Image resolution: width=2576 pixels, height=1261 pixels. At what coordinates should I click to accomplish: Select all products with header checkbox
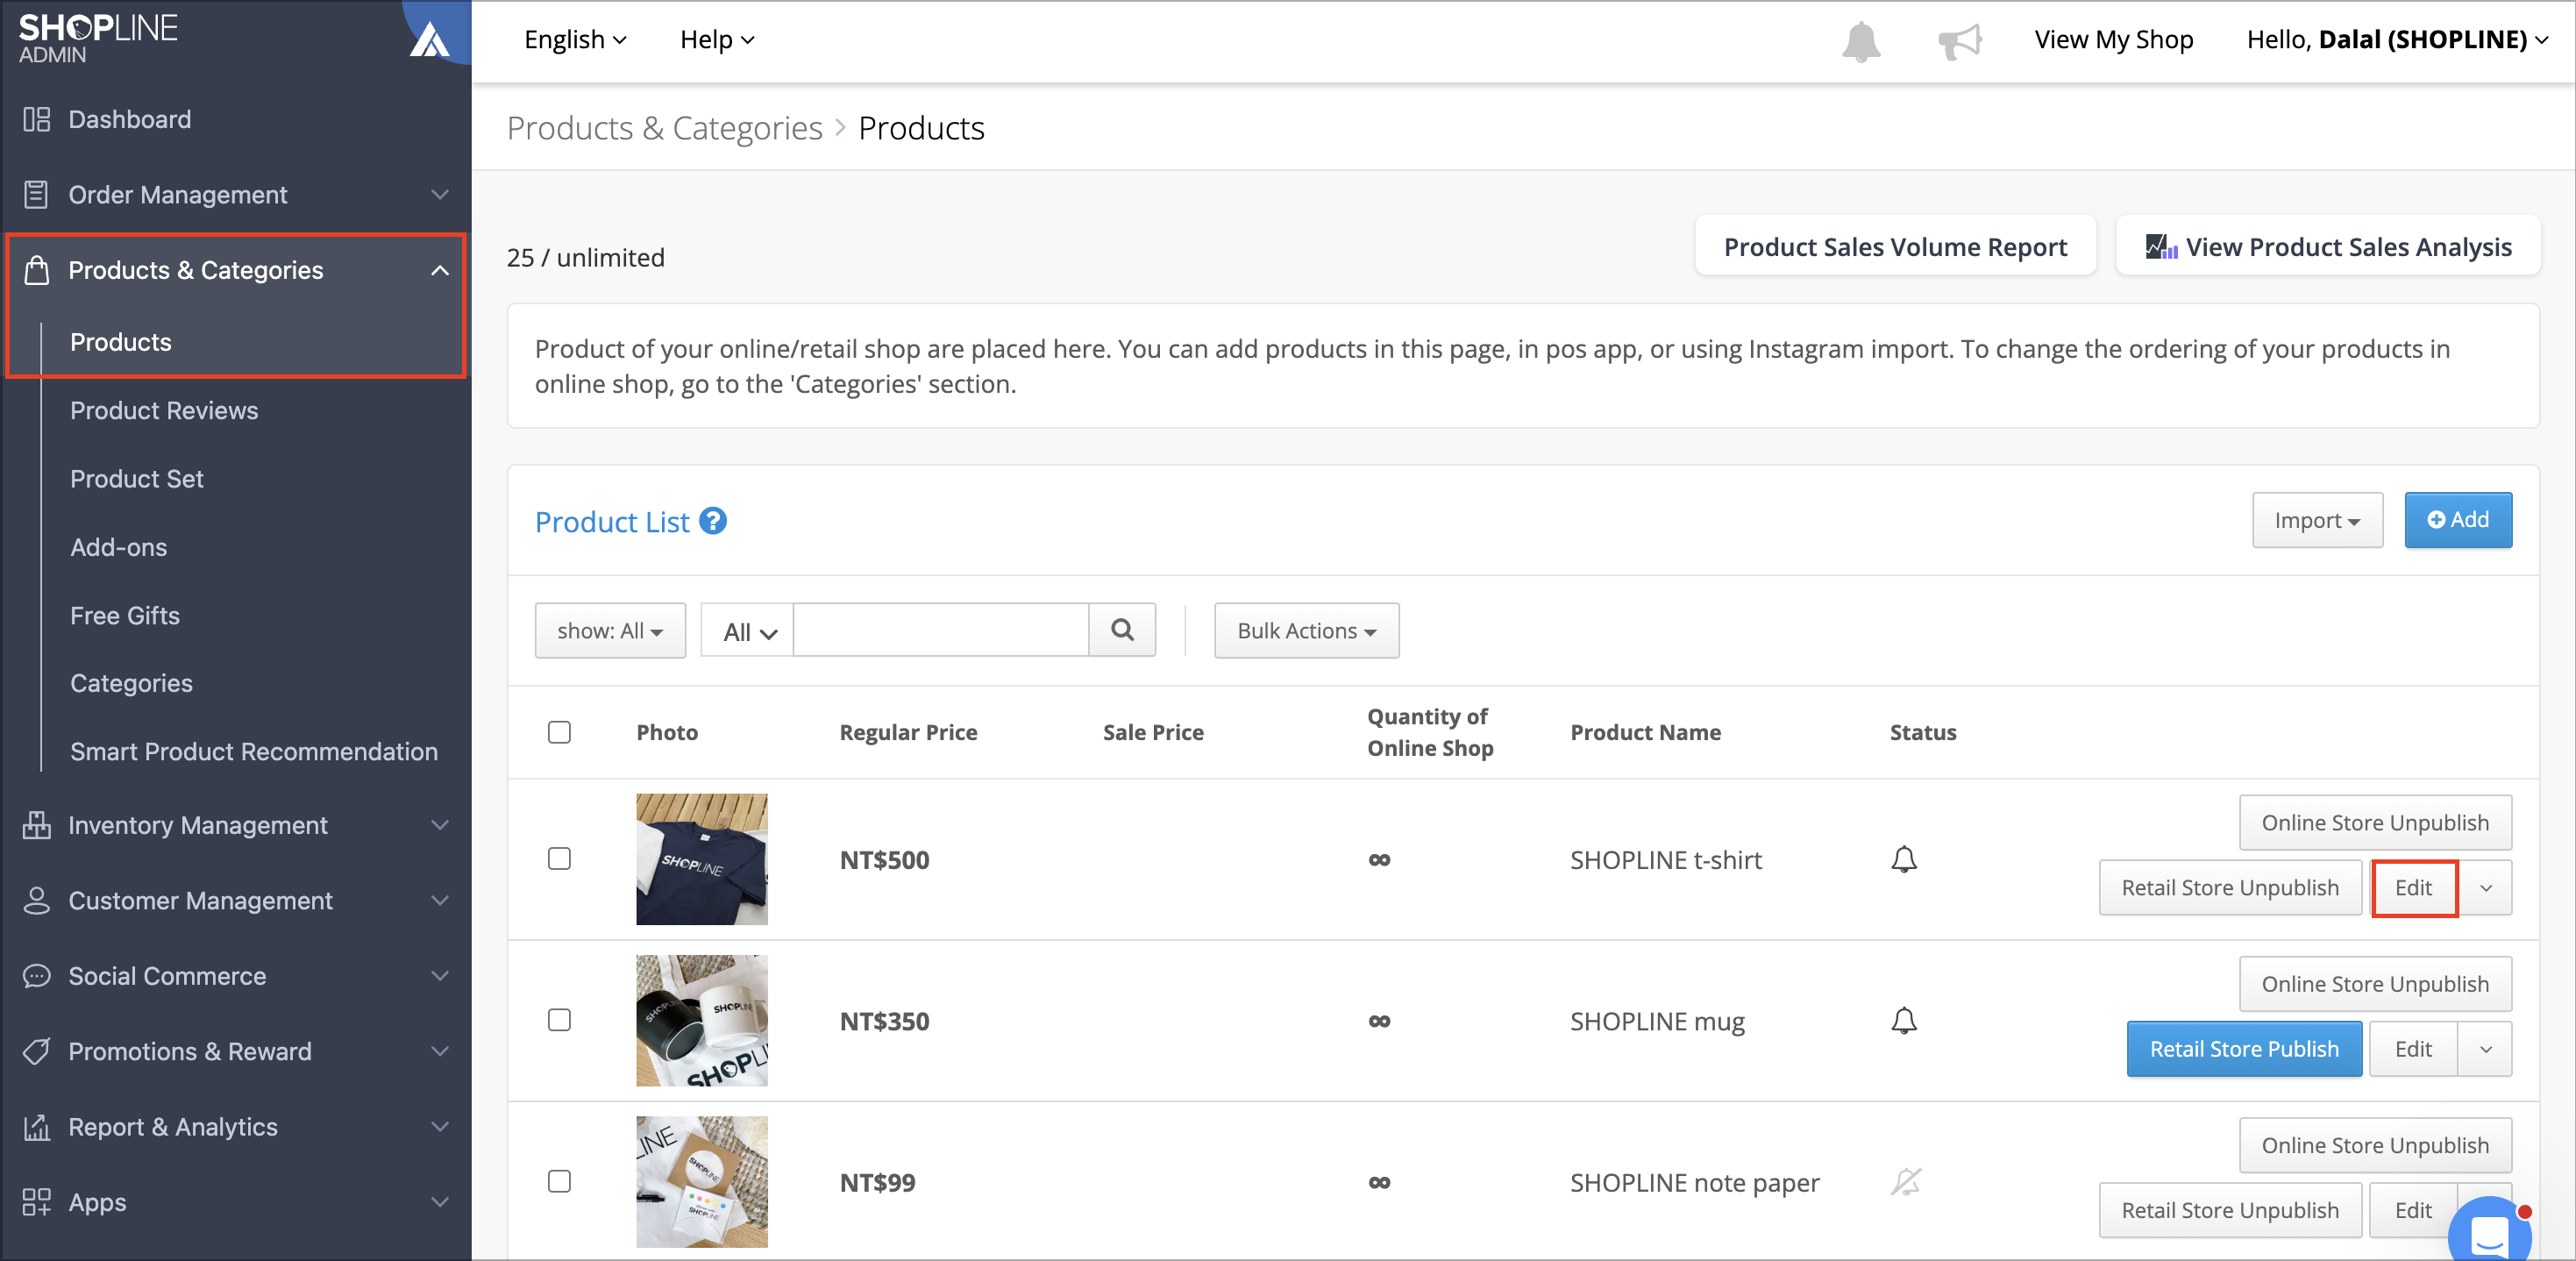point(559,732)
